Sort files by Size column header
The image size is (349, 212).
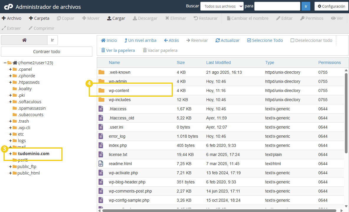181,63
